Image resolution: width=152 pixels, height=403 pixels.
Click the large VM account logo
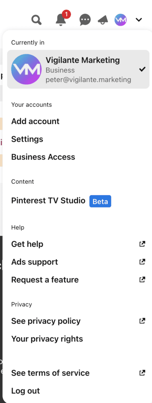(x=26, y=69)
